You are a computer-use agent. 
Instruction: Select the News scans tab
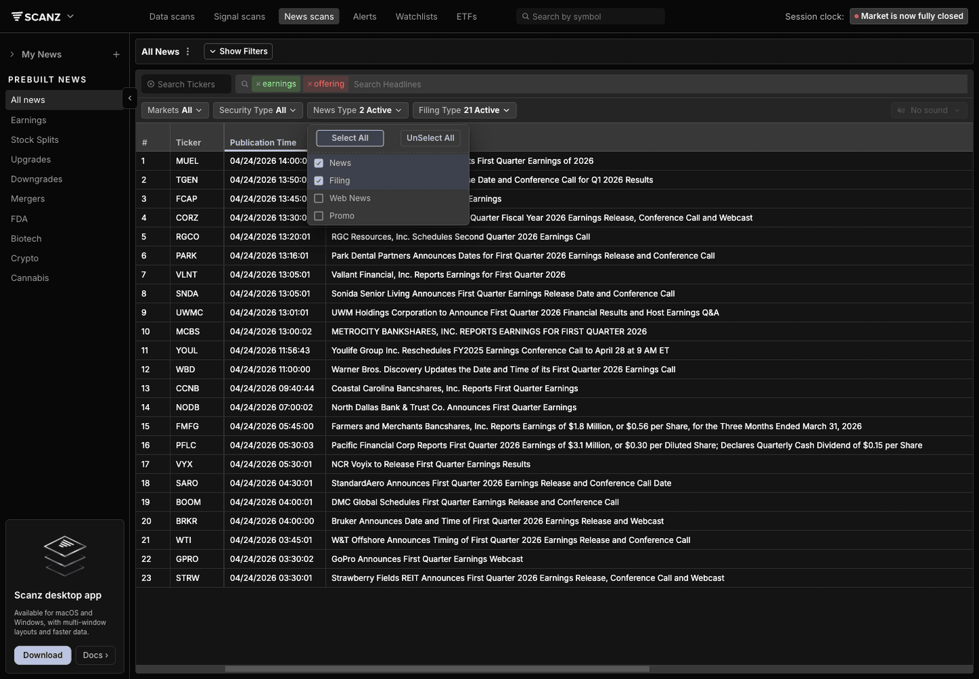[x=309, y=16]
